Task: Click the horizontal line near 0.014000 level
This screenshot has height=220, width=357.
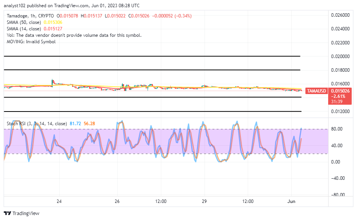Action: (153, 97)
